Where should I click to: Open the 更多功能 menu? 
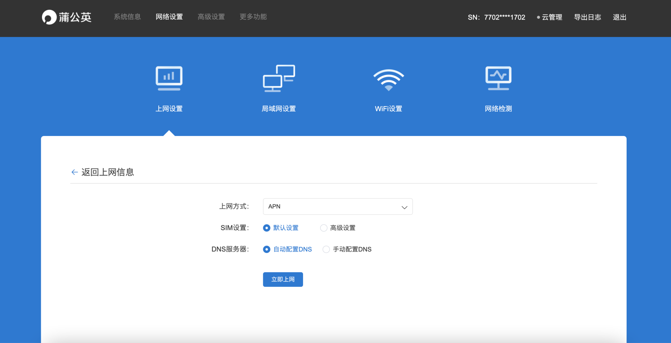(x=253, y=17)
